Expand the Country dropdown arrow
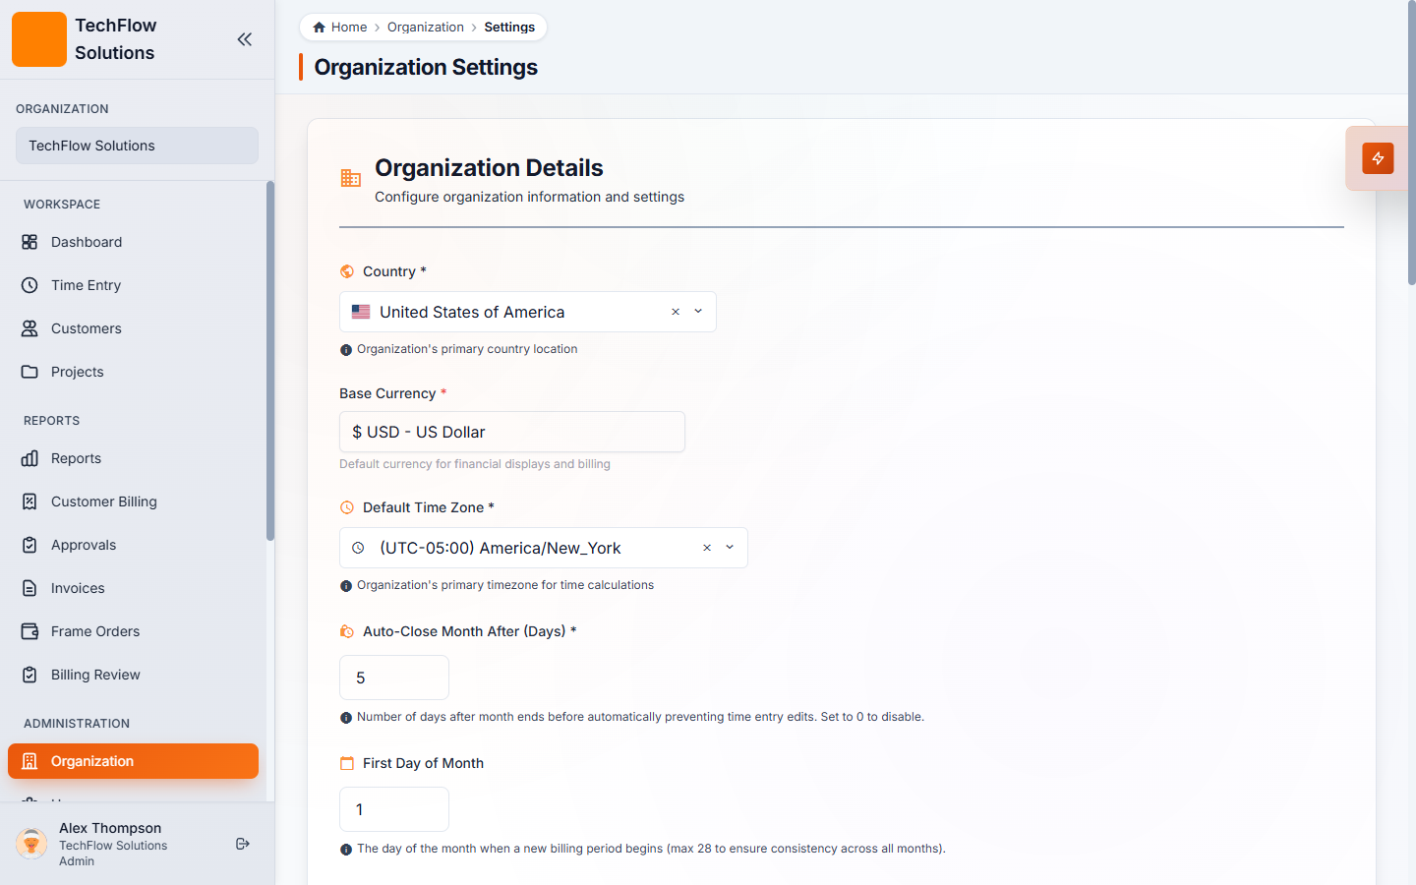 point(698,312)
